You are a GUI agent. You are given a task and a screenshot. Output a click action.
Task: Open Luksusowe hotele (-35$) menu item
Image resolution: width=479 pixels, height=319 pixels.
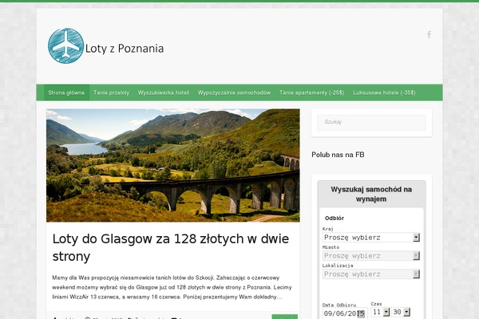(x=384, y=93)
